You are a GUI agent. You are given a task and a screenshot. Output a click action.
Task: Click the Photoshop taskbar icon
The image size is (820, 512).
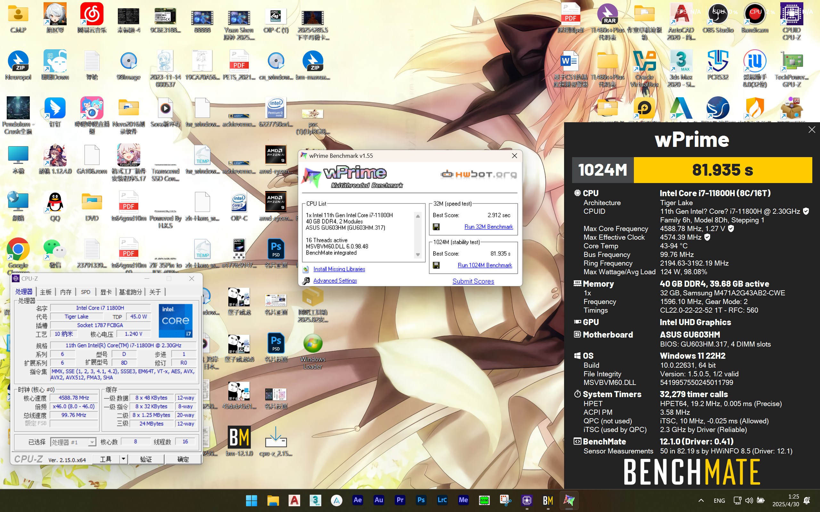coord(421,500)
